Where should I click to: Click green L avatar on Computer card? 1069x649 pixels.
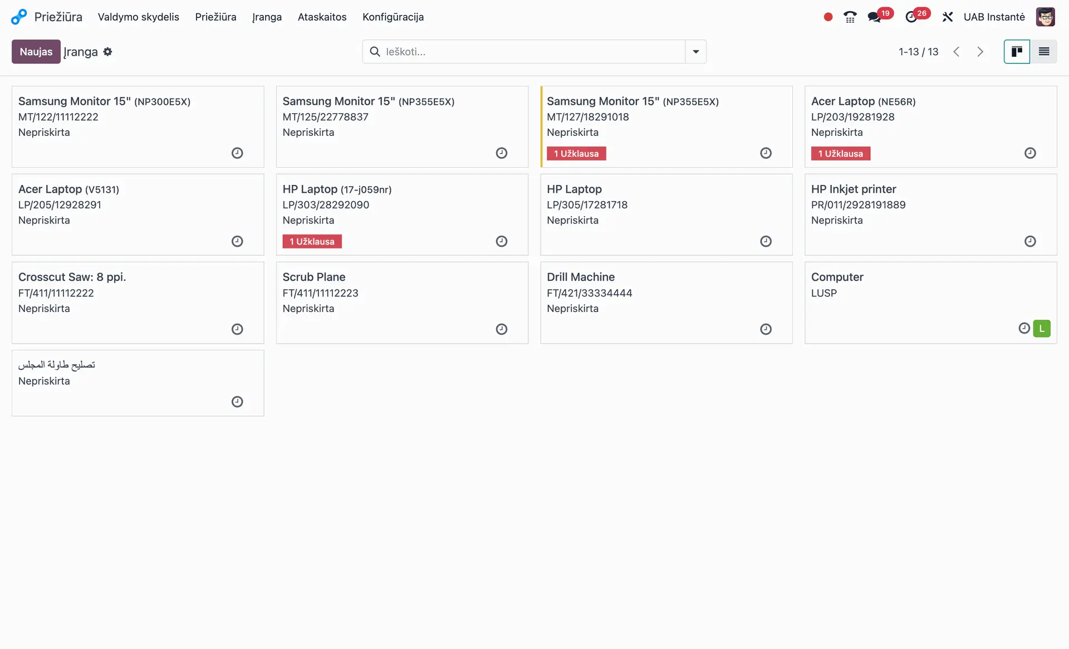click(1042, 329)
